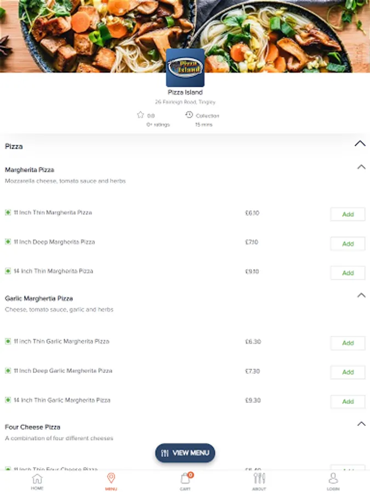Open the Home tab icon
The image size is (370, 494).
pyautogui.click(x=37, y=479)
